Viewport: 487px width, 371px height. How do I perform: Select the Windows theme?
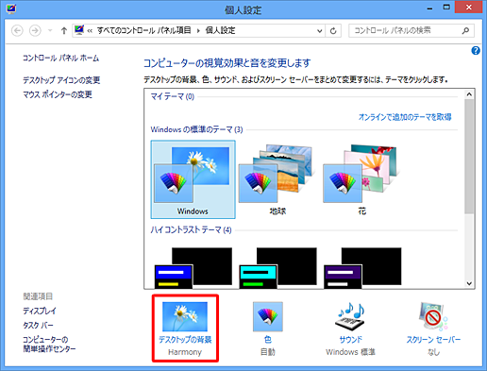click(x=193, y=179)
